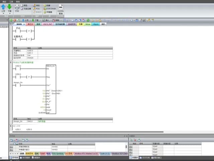Select the Modbus RTU Master2 (v2.0) tab

tap(86, 154)
